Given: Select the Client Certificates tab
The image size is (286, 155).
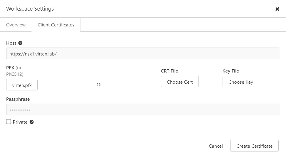Looking at the screenshot, I should click(56, 25).
